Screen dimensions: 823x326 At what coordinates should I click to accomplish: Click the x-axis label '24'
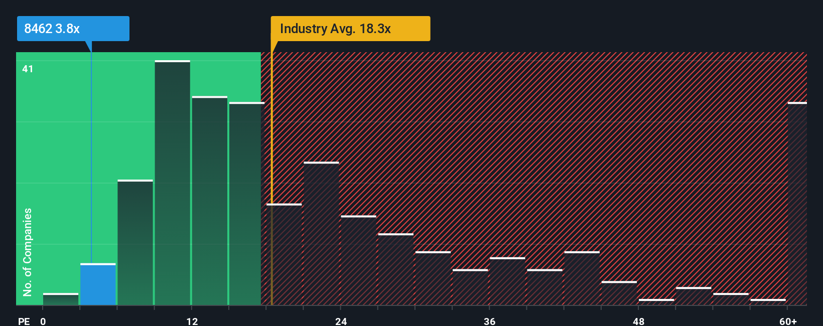point(341,321)
